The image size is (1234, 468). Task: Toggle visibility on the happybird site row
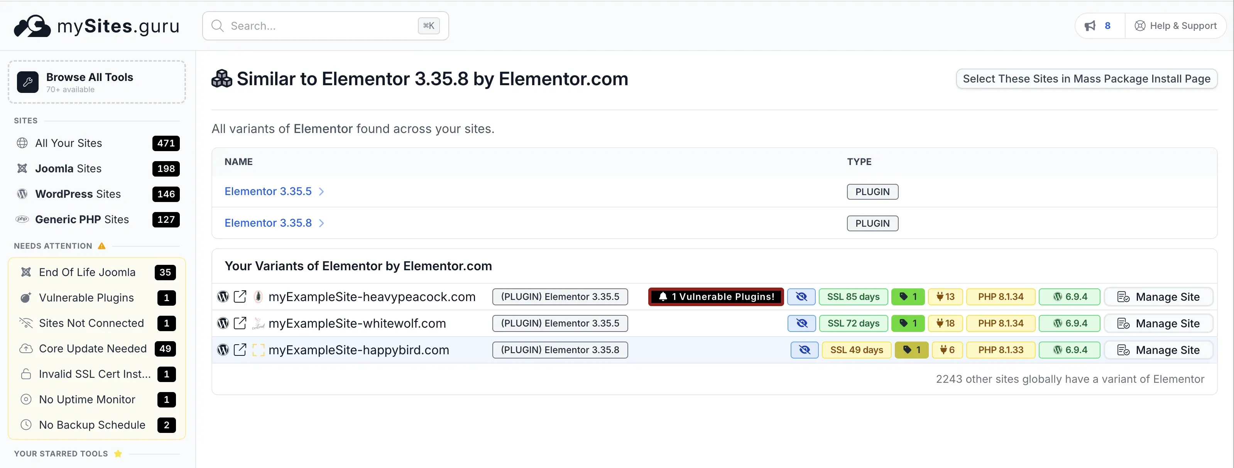tap(804, 350)
